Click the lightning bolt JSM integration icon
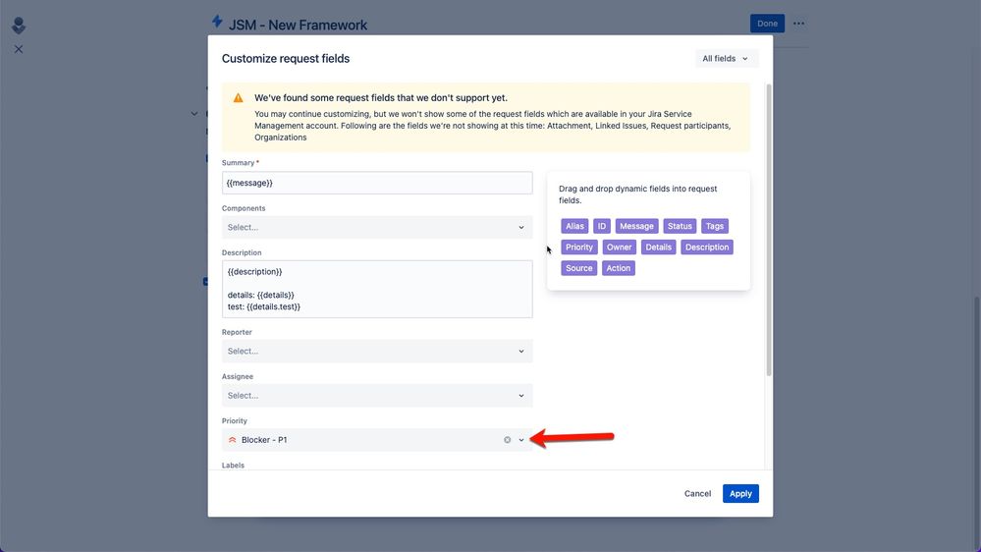 click(x=217, y=22)
